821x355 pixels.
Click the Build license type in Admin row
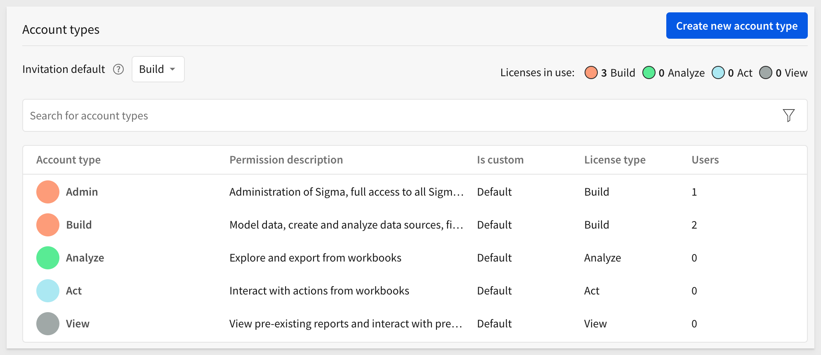pos(597,192)
